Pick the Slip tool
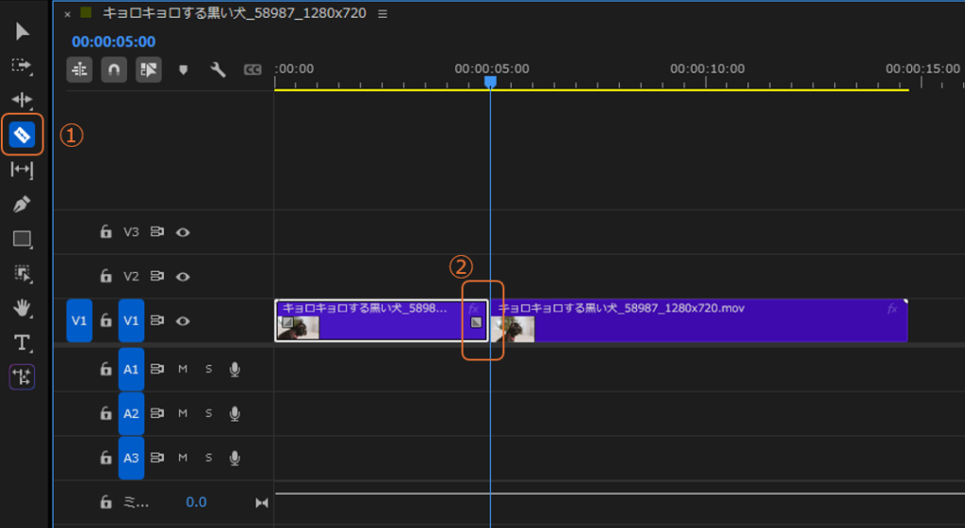965x528 pixels. tap(22, 169)
